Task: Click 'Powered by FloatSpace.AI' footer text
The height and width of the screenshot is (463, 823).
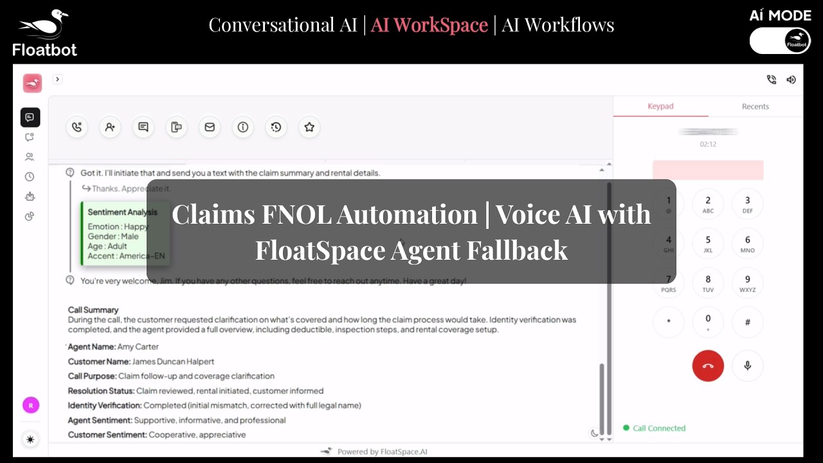Action: (x=383, y=451)
